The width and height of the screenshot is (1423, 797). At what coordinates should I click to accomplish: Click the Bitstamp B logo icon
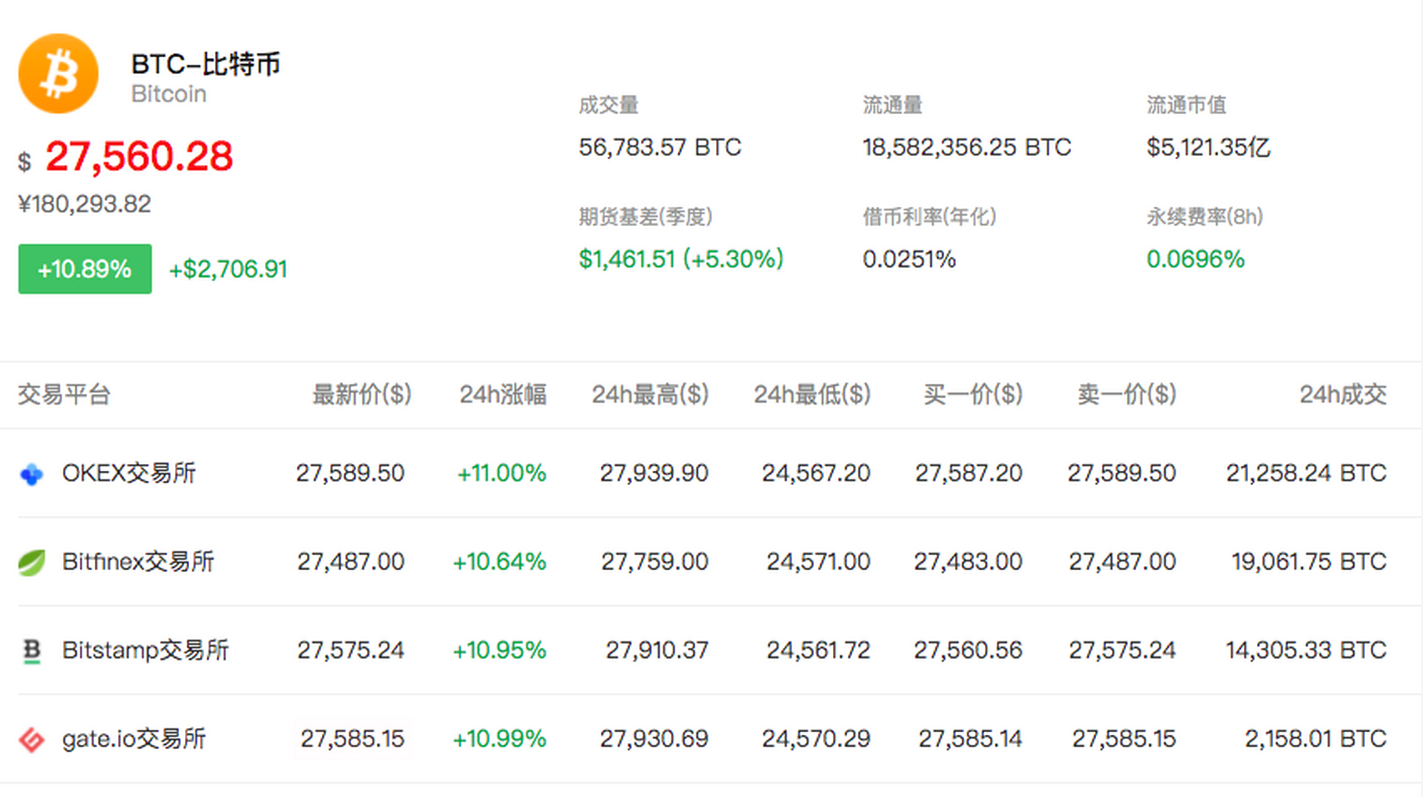point(31,651)
